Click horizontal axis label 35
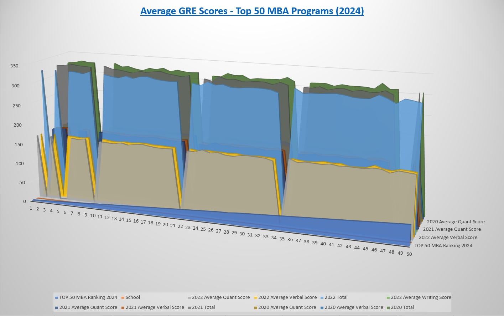The image size is (504, 316). [x=282, y=239]
